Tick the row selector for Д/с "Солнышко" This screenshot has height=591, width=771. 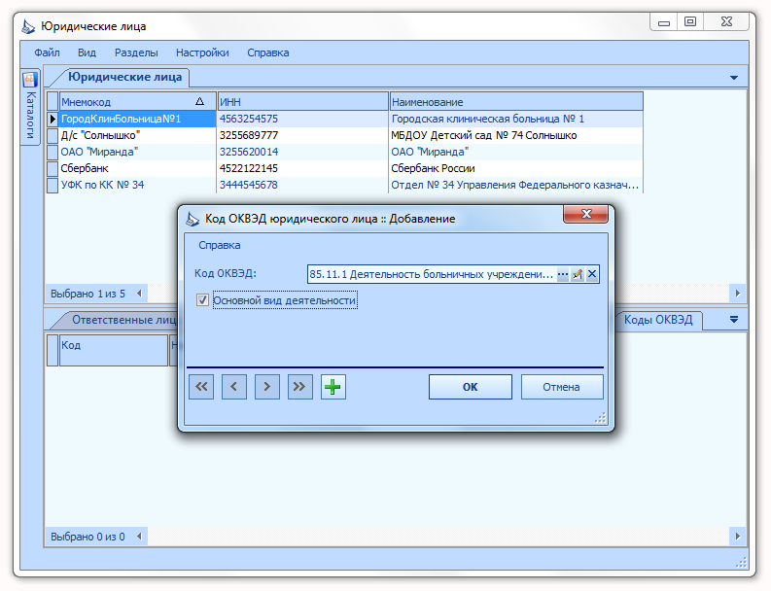(x=53, y=135)
